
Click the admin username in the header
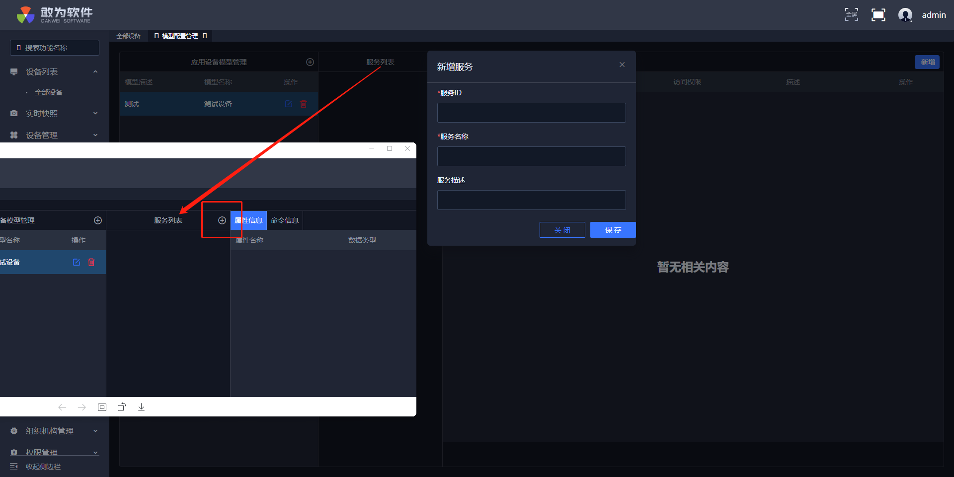(934, 15)
